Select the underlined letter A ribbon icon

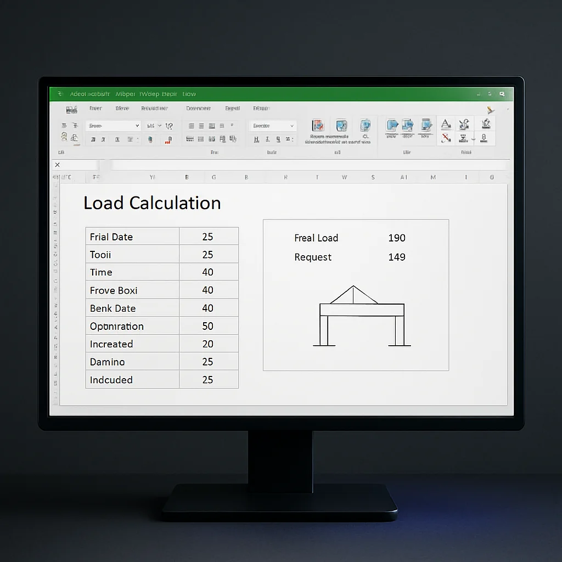(446, 124)
